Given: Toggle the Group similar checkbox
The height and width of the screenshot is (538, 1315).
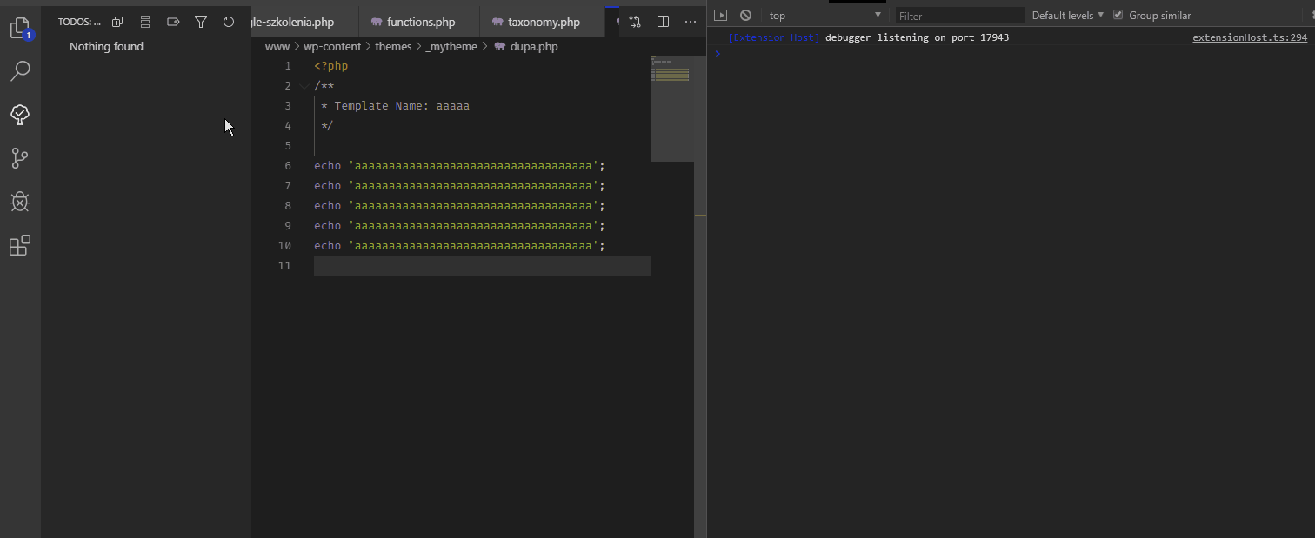Looking at the screenshot, I should pos(1118,16).
